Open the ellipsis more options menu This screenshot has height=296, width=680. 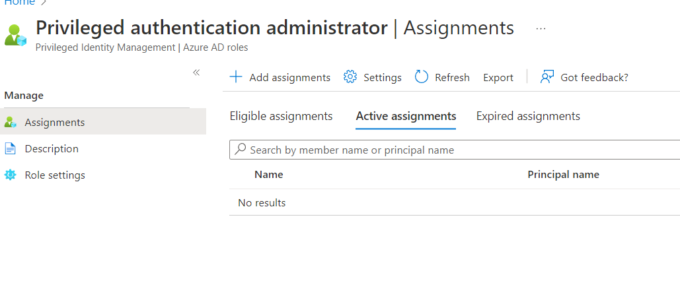(x=541, y=28)
